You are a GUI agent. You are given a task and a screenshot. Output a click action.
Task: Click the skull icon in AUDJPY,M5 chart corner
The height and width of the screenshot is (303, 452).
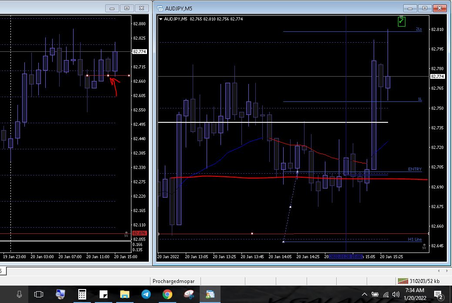pyautogui.click(x=424, y=246)
